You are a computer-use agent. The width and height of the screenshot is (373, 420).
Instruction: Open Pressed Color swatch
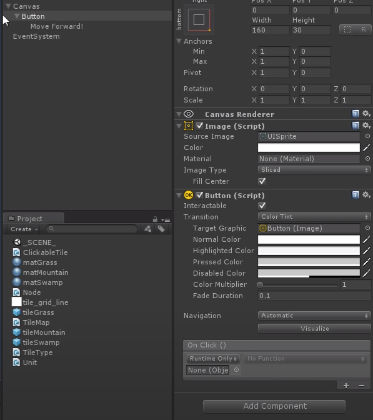[309, 262]
